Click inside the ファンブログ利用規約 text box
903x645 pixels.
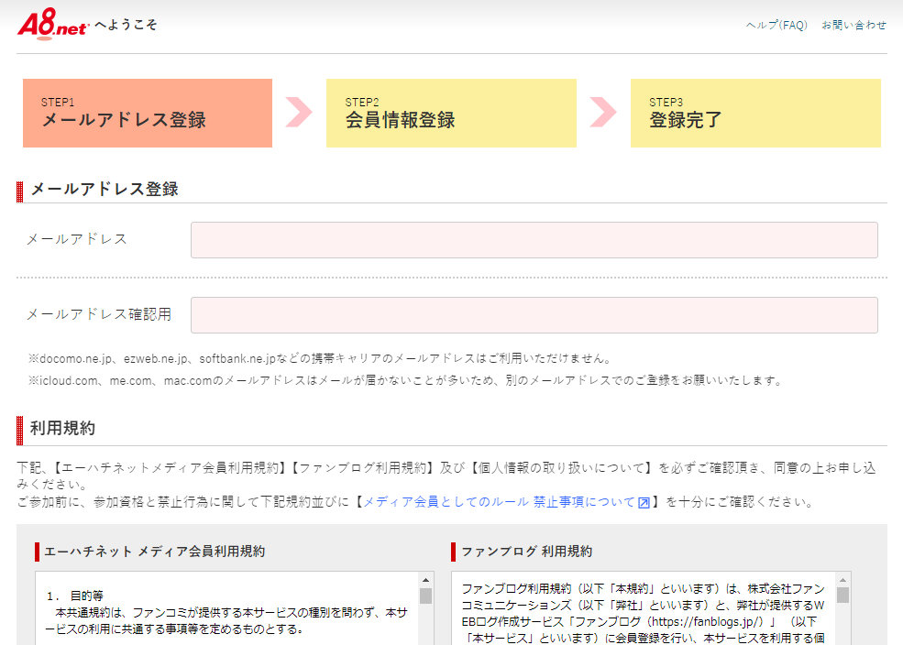[642, 612]
